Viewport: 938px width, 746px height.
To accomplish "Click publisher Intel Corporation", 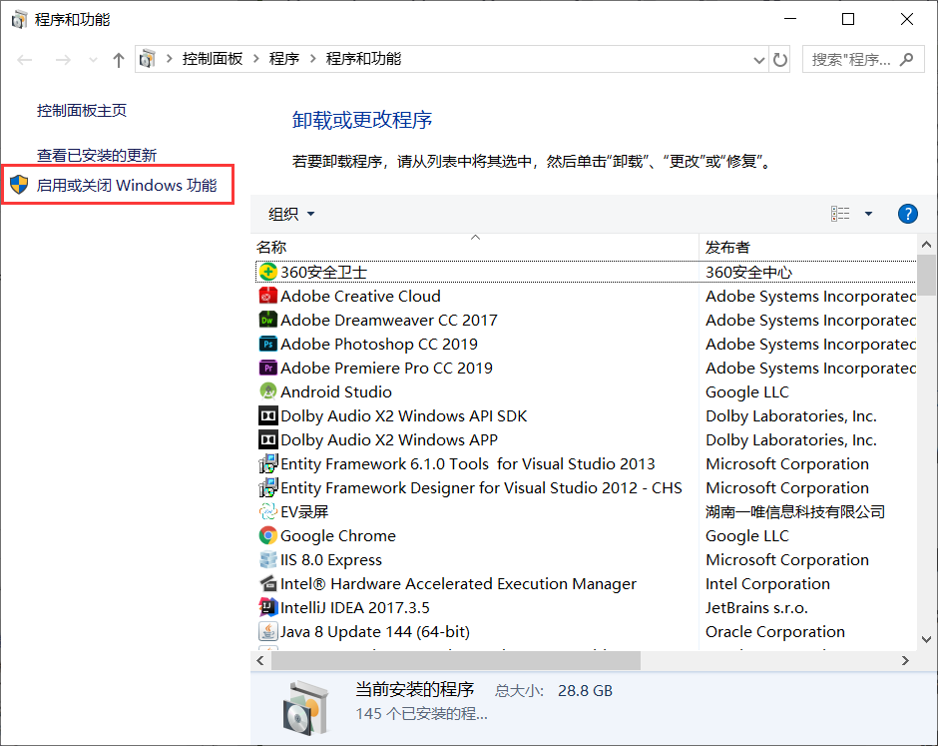I will coord(767,583).
